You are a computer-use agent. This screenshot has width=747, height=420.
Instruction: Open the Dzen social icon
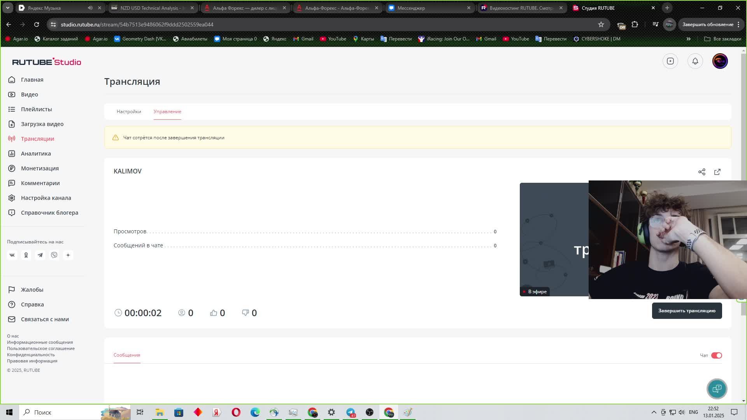[68, 255]
